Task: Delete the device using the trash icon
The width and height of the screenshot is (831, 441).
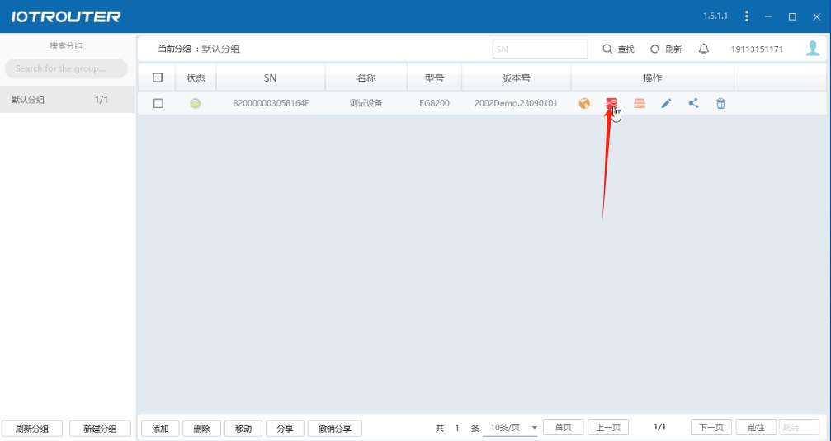Action: tap(720, 103)
